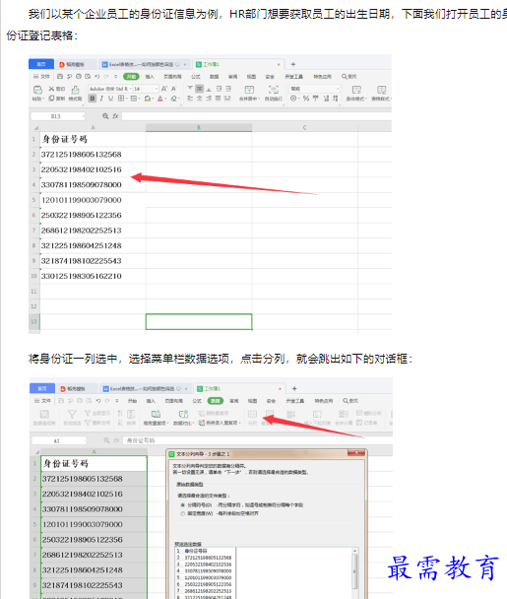Click the percent style % icon

[x=306, y=99]
